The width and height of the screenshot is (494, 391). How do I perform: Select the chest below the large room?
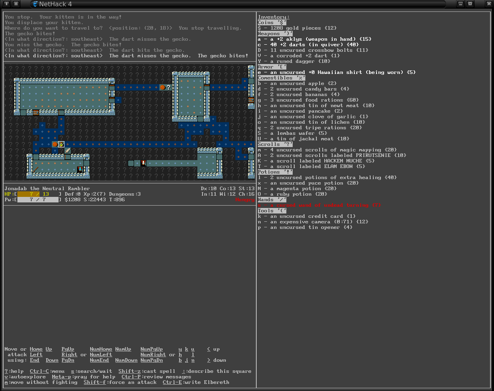(x=36, y=113)
